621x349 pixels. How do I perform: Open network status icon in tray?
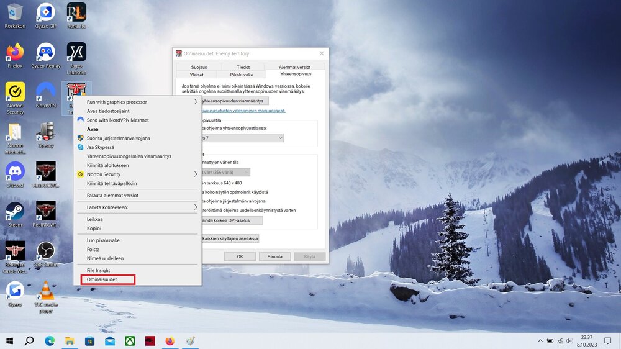pyautogui.click(x=560, y=341)
